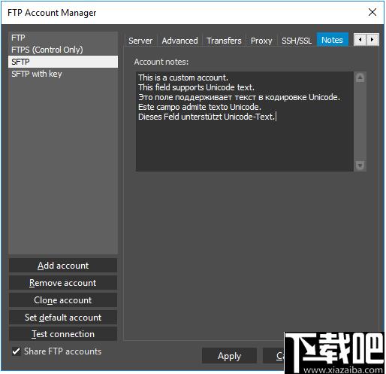
Task: Open the Transfers tab
Action: pyautogui.click(x=224, y=41)
